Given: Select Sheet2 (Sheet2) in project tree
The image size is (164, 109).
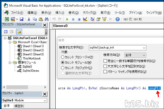Looking at the screenshot, I should (33, 50).
